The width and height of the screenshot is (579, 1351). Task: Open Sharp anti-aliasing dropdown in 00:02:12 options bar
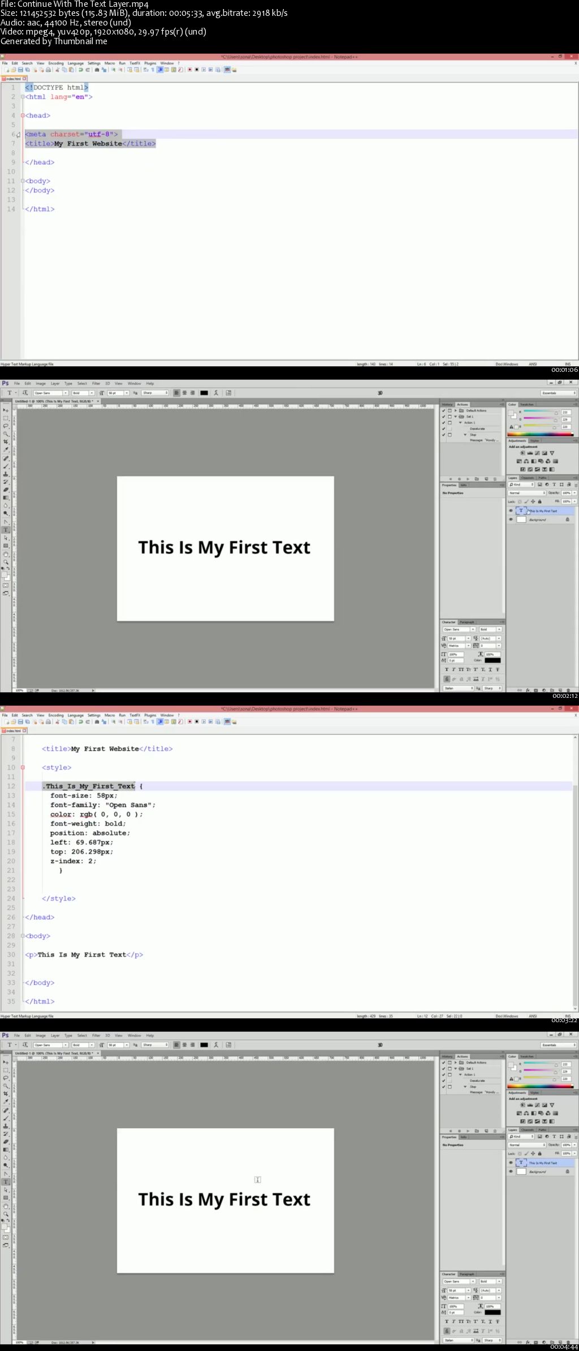(155, 393)
